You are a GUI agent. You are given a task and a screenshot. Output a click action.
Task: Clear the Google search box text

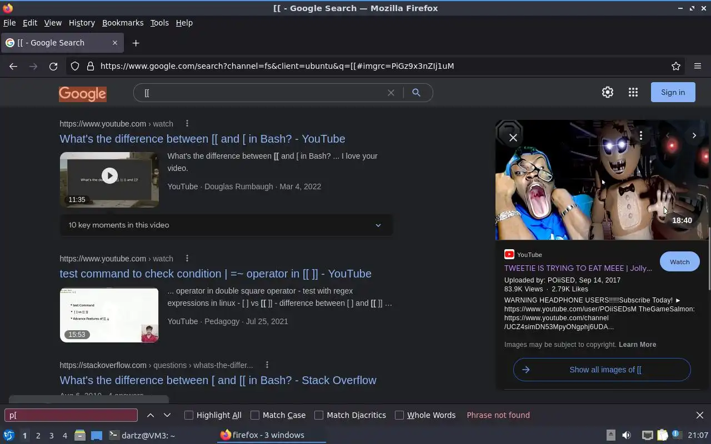[391, 93]
